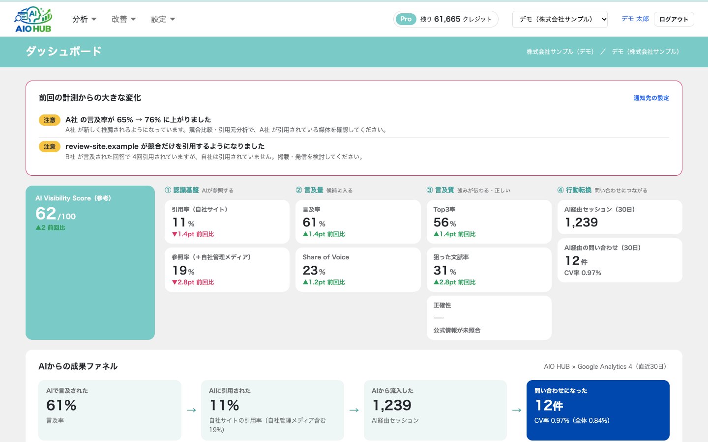This screenshot has height=442, width=708.
Task: Click the 残り 61,665 クレジット text
Action: pyautogui.click(x=456, y=19)
